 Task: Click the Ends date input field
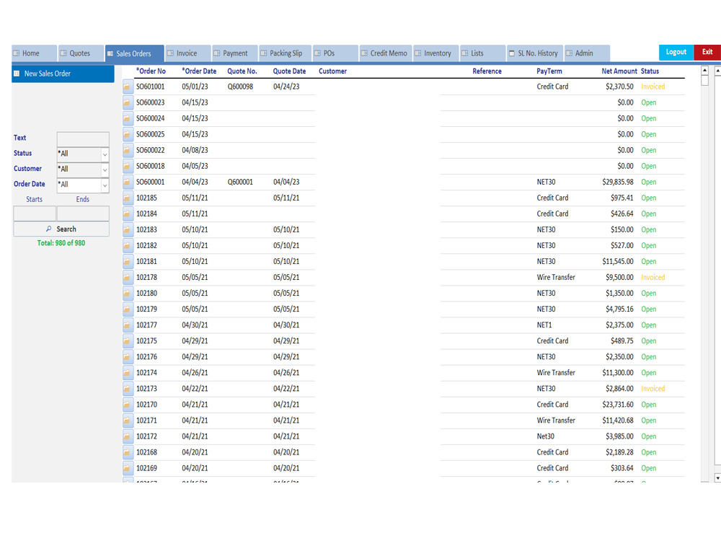click(x=83, y=214)
